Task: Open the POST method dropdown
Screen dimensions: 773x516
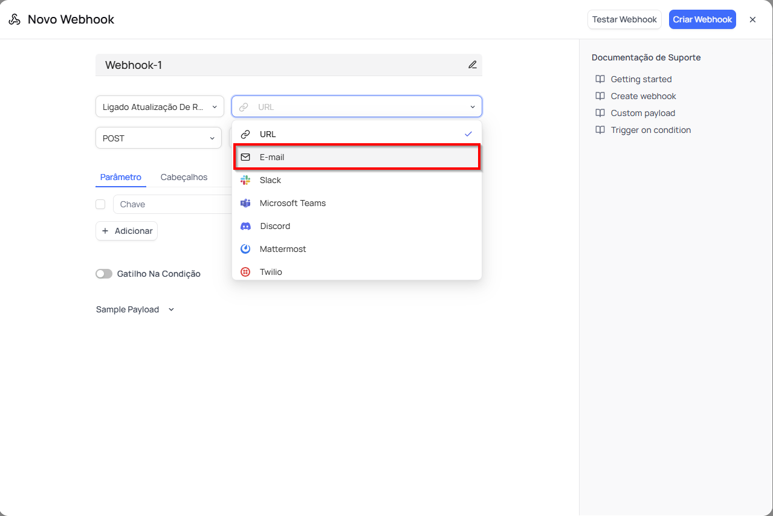Action: pyautogui.click(x=158, y=138)
